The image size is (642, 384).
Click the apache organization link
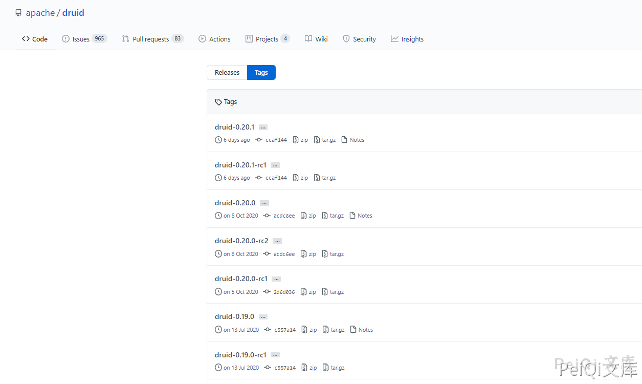(40, 13)
